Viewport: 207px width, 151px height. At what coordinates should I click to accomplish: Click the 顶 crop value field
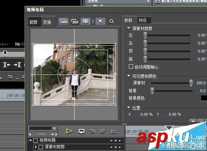200,51
